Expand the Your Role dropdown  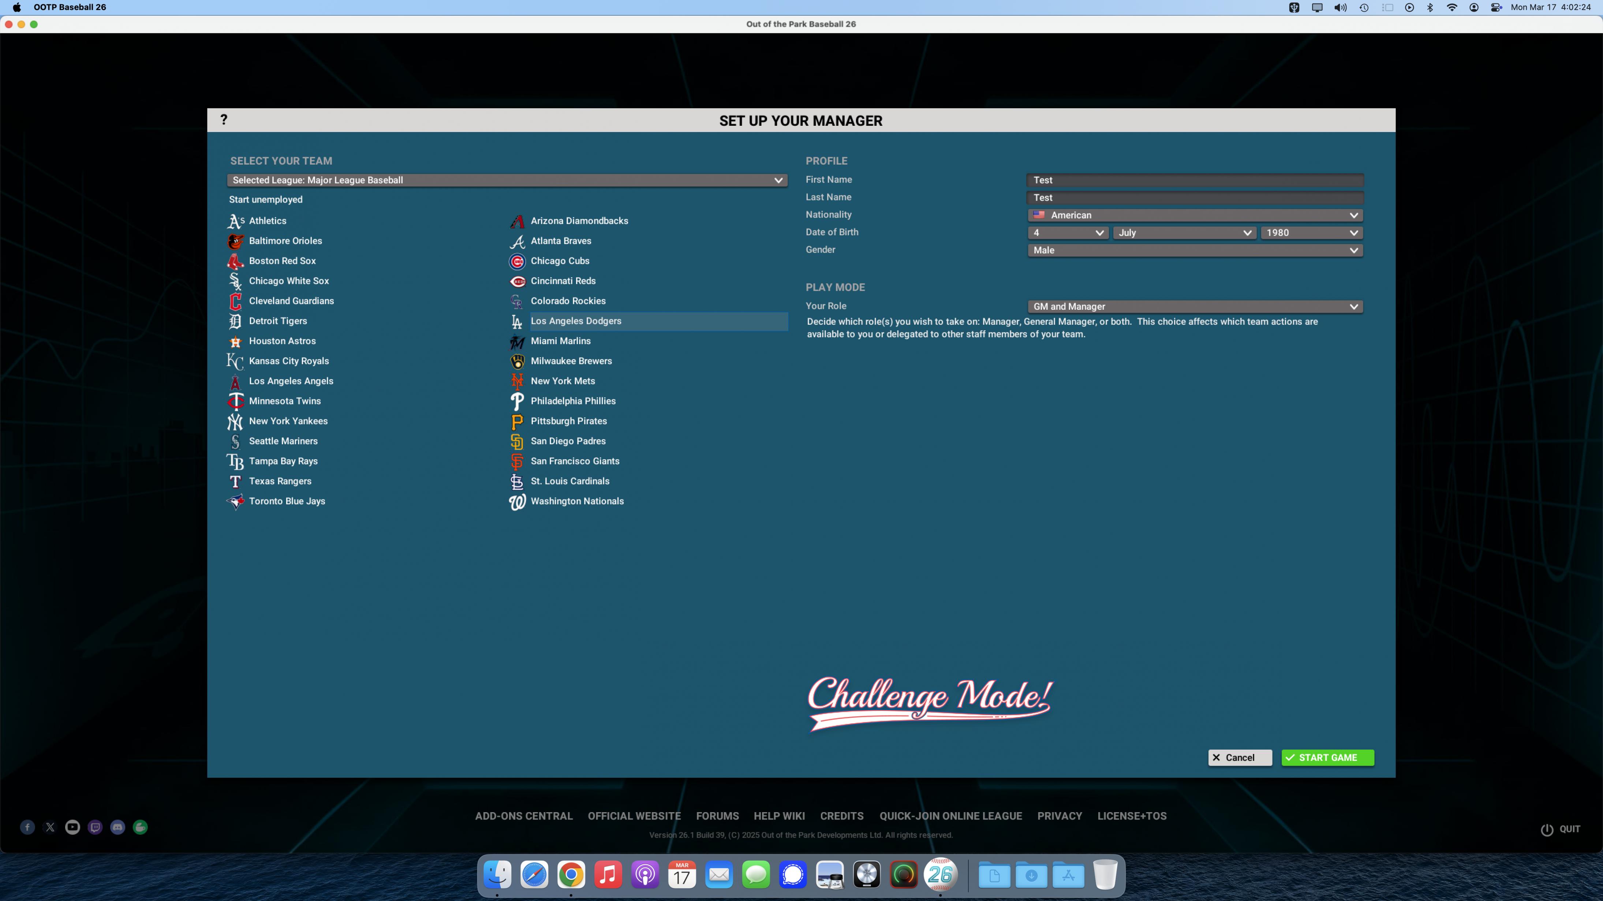(x=1195, y=306)
